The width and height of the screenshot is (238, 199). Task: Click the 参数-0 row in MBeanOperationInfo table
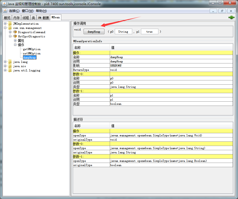pos(153,74)
